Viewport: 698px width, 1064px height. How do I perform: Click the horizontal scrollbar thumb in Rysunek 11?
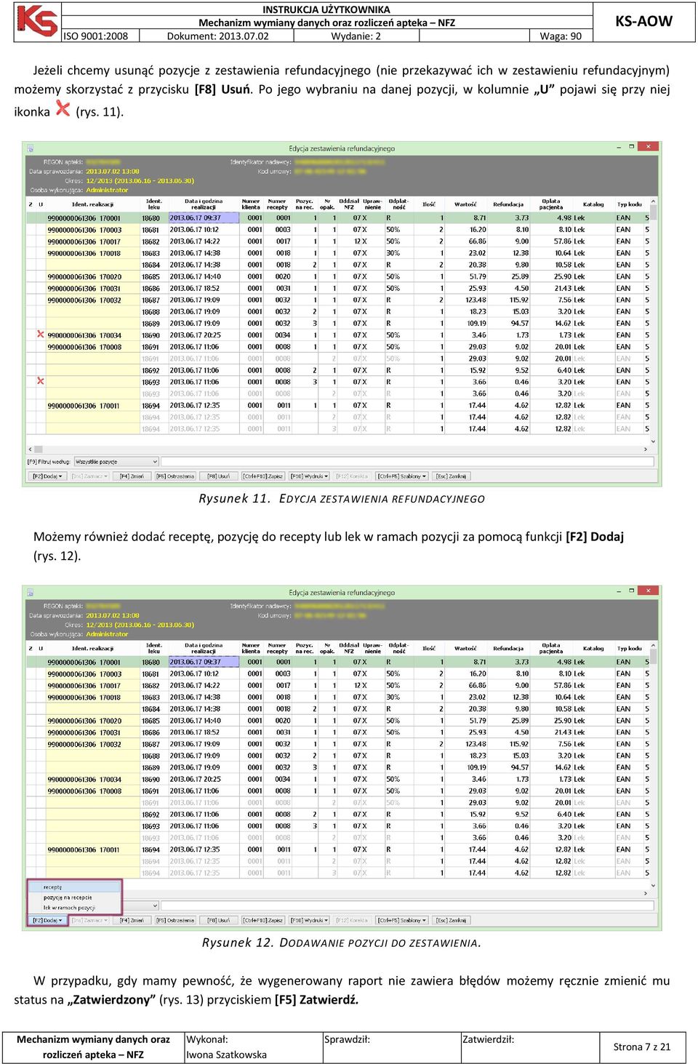pos(39,449)
